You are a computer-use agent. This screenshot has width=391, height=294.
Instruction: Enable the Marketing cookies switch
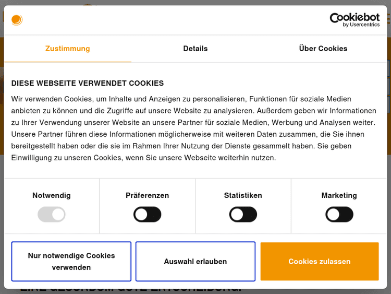click(x=339, y=214)
